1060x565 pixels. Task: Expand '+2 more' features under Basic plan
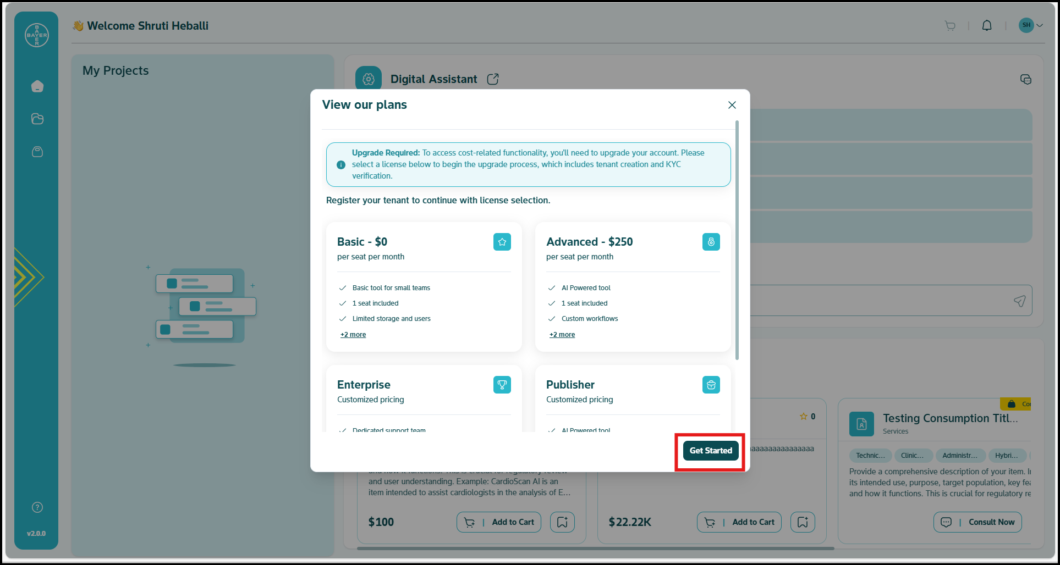[353, 335]
